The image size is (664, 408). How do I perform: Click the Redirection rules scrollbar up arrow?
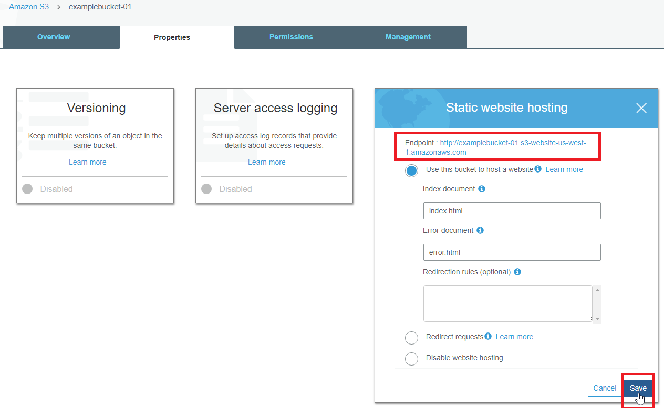tap(597, 289)
